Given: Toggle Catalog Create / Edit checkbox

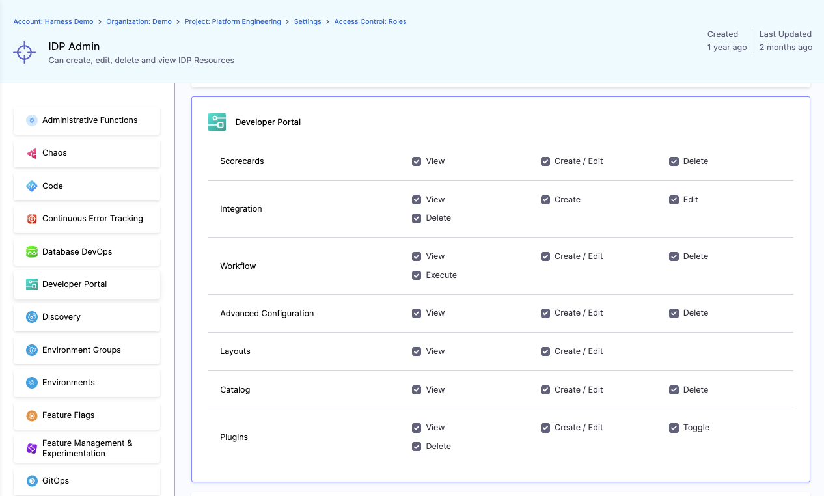Looking at the screenshot, I should tap(545, 390).
